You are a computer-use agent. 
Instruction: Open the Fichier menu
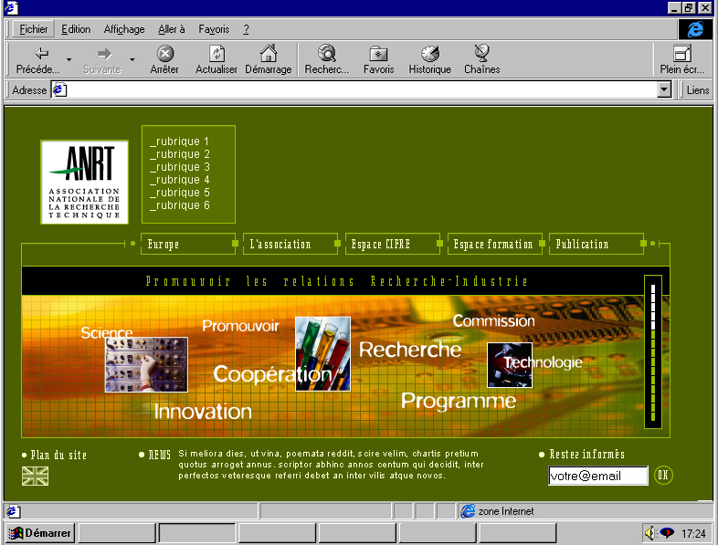(34, 29)
